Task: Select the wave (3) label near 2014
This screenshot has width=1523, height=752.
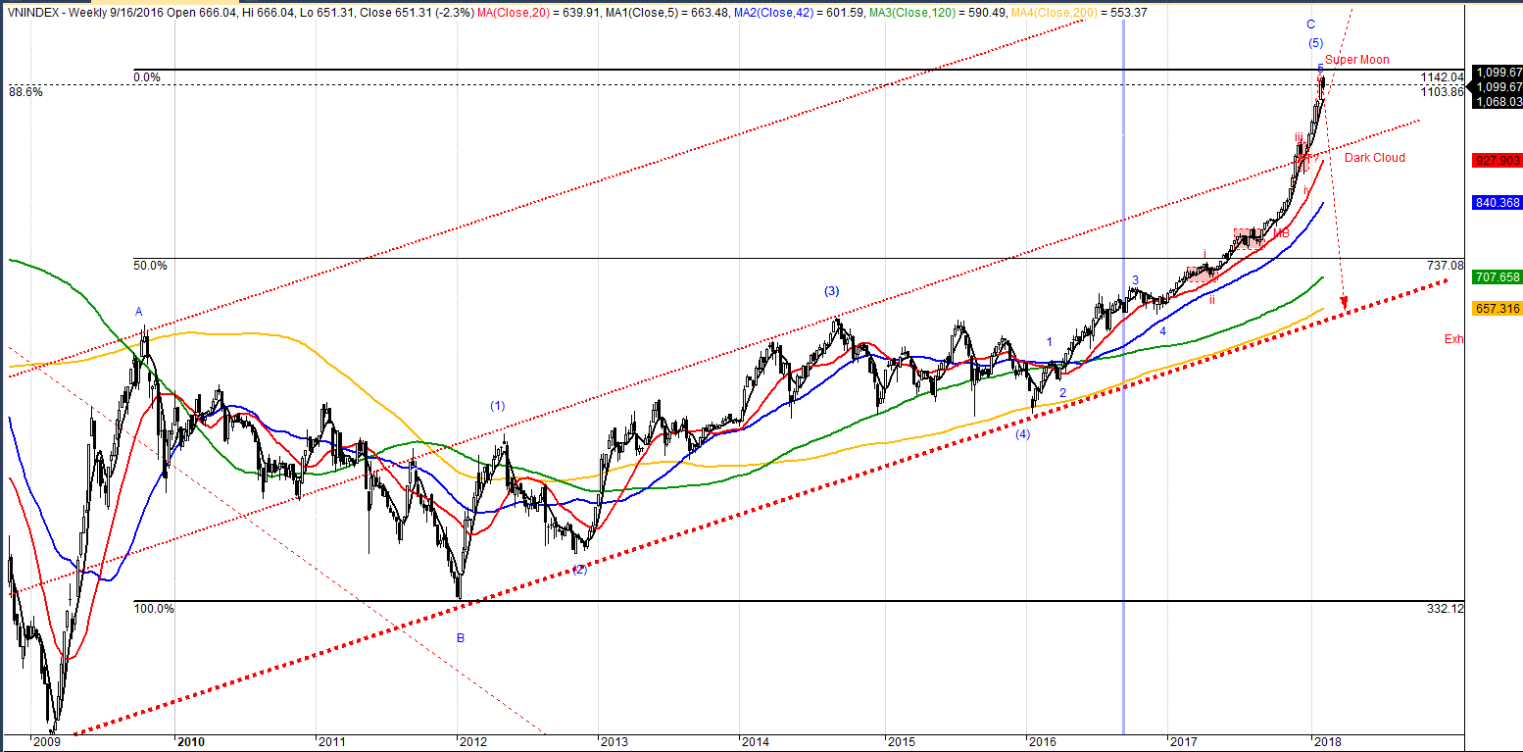Action: 831,291
